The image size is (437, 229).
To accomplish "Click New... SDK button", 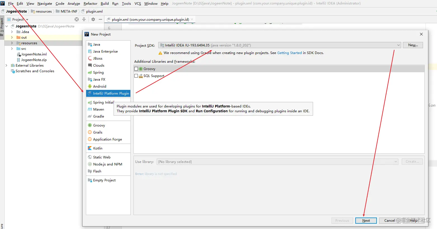I will (413, 45).
